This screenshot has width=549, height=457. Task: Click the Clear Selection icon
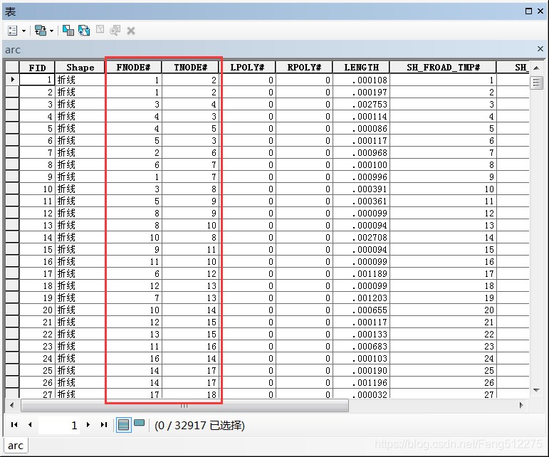pyautogui.click(x=100, y=29)
